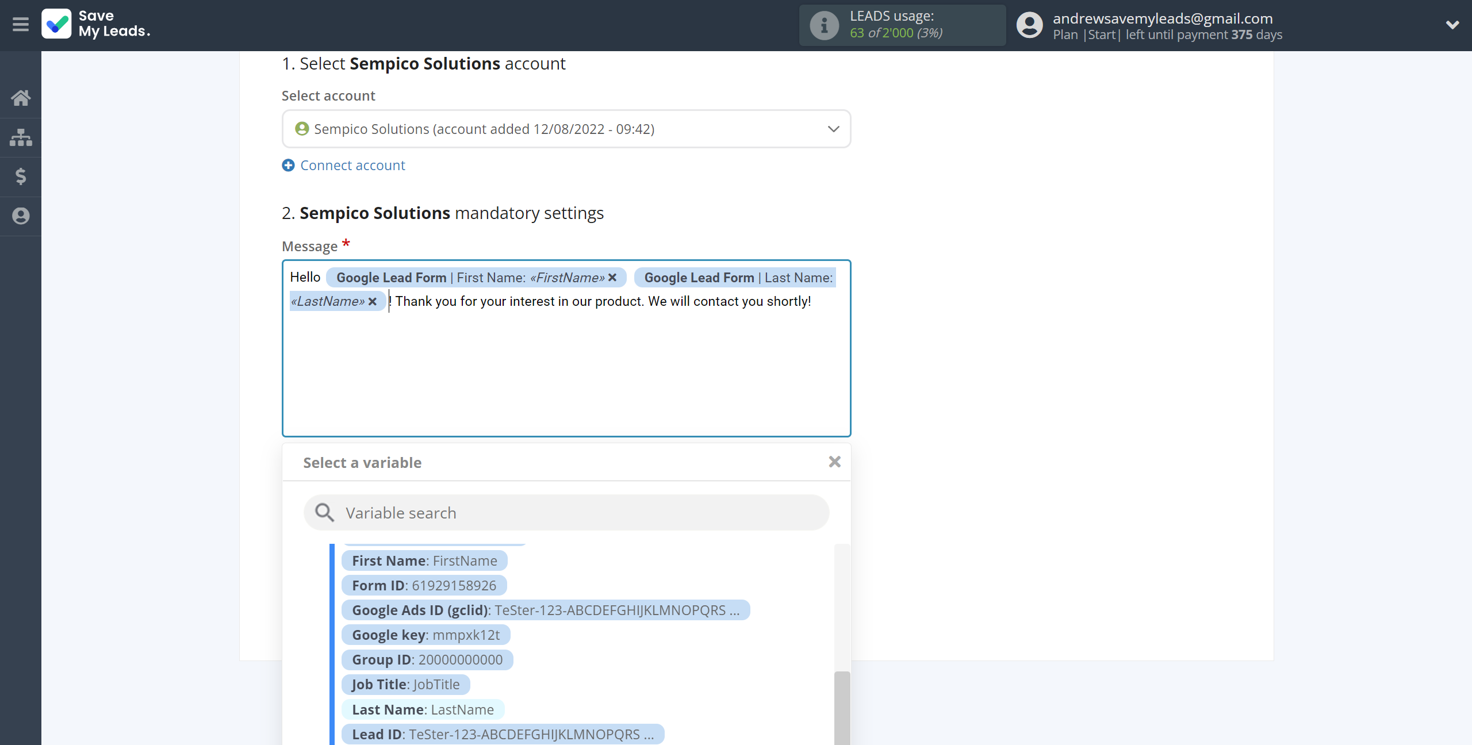This screenshot has width=1472, height=745.
Task: Click the variable search magnifier icon
Action: (324, 513)
